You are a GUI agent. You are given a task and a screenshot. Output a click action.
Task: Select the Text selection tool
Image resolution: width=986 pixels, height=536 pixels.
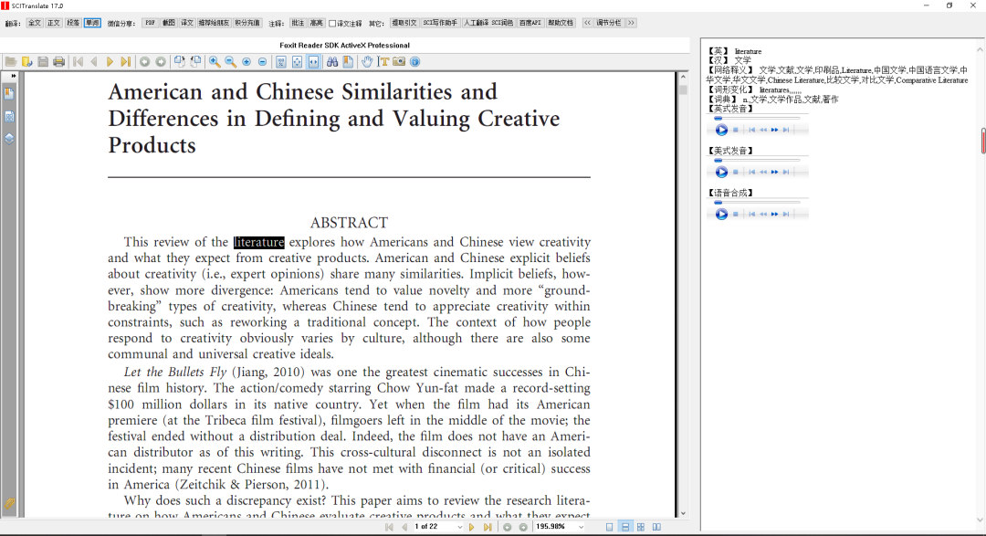[383, 62]
